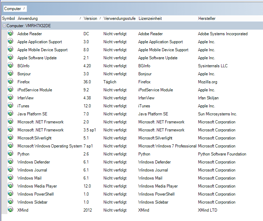Viewport: 263px width, 221px height.
Task: Click the 4.38 version cell
Action: [87, 98]
